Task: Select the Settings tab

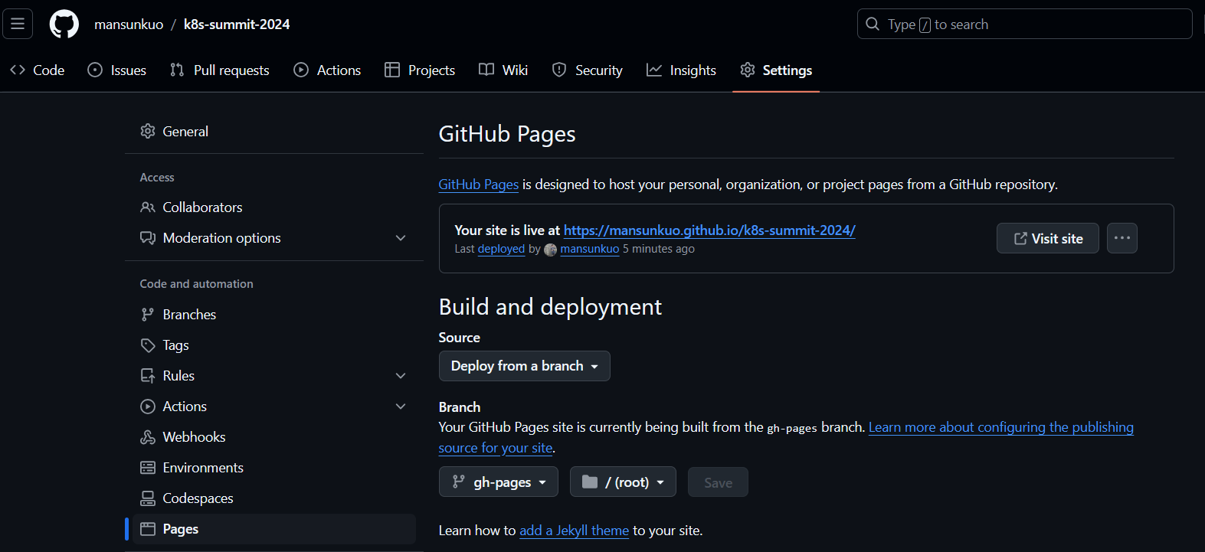Action: point(776,70)
